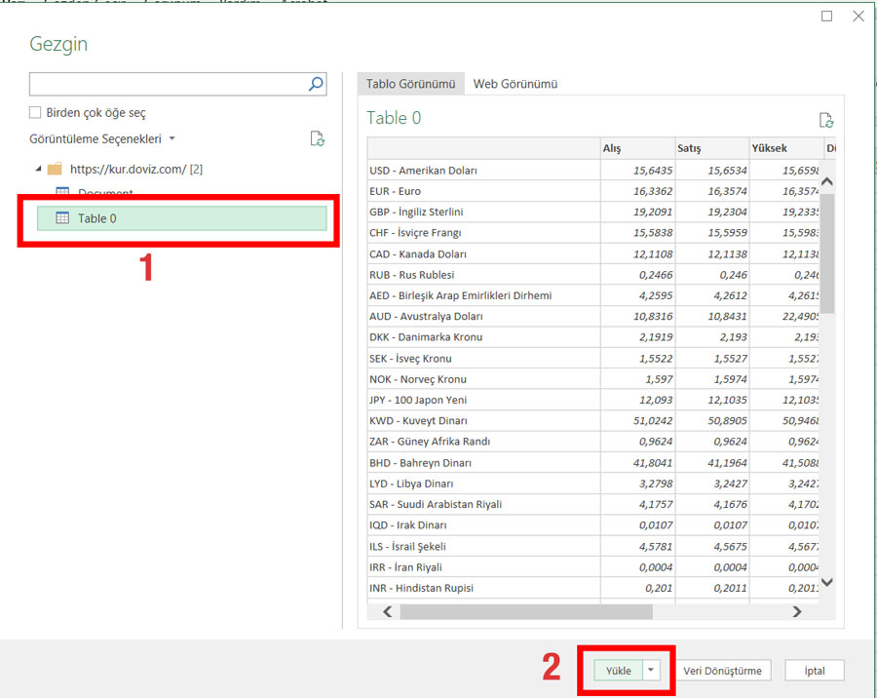The width and height of the screenshot is (877, 698).
Task: Click the CAD Satış value 12,1138
Action: [727, 254]
